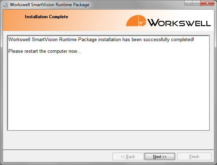Click the Next >> button
Viewport: 217px width, 165px height.
160,157
